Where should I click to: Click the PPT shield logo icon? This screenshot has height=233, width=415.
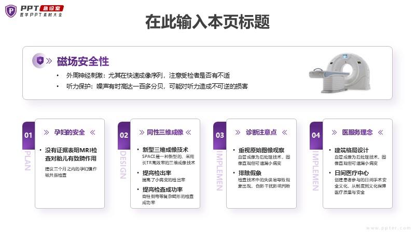tap(11, 11)
